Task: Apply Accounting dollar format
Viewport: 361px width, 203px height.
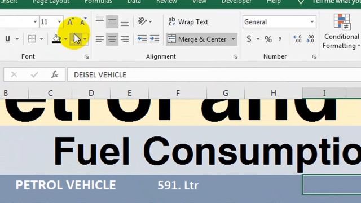Action: pos(249,39)
